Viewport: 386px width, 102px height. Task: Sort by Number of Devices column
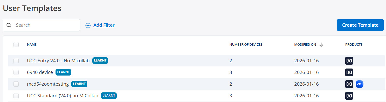(246, 45)
